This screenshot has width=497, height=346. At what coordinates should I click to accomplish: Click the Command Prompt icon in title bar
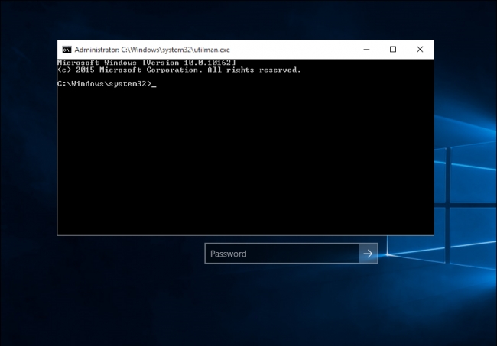point(67,50)
